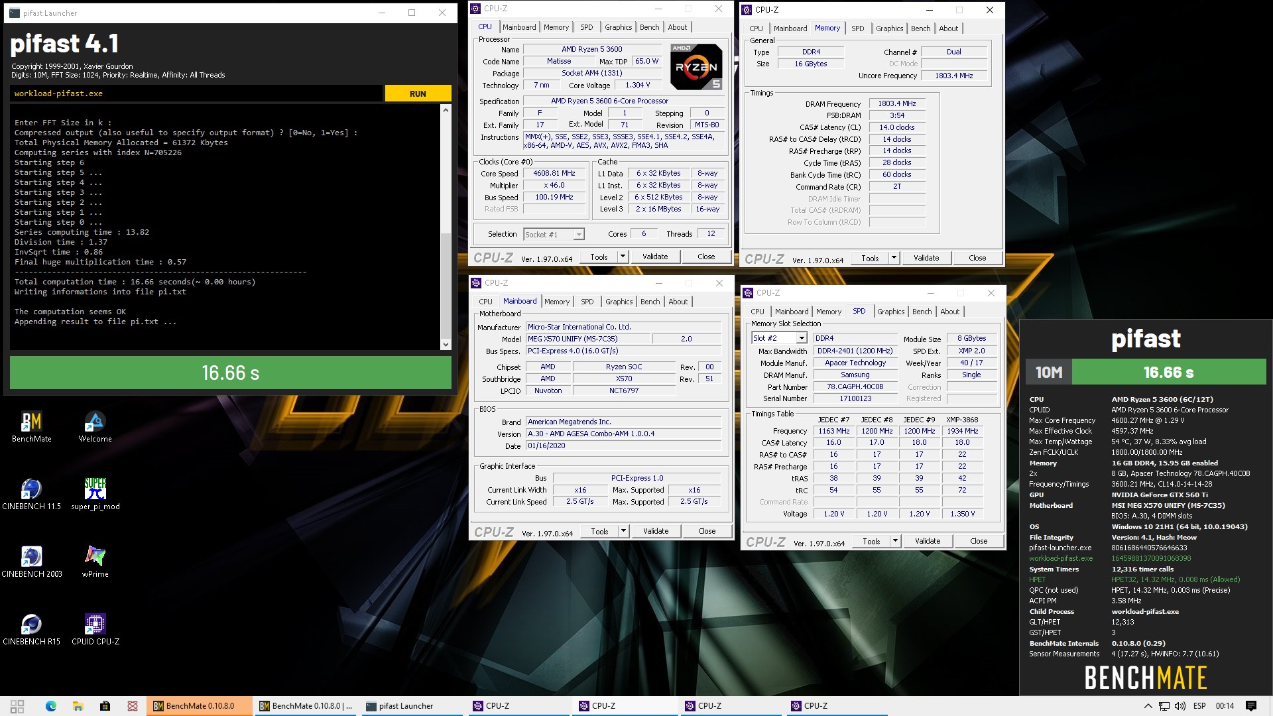The height and width of the screenshot is (716, 1273).
Task: Open Microsoft Store from the taskbar
Action: pos(105,706)
